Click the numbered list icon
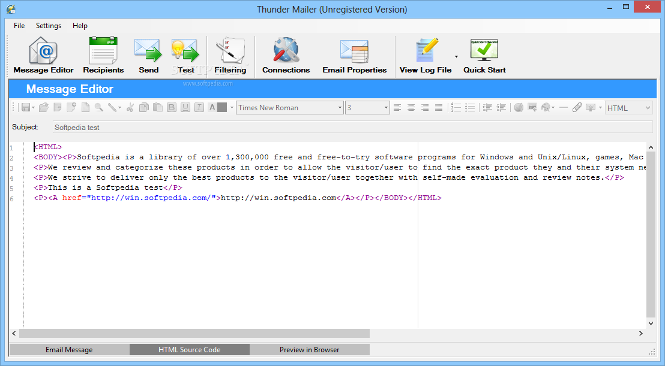Viewport: 665px width, 366px height. tap(456, 107)
